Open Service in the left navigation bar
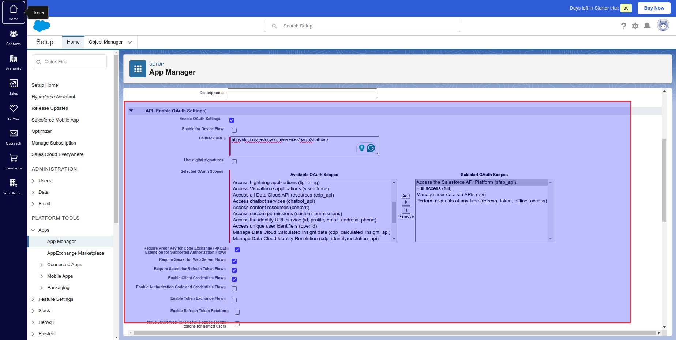The width and height of the screenshot is (676, 340). [x=14, y=112]
